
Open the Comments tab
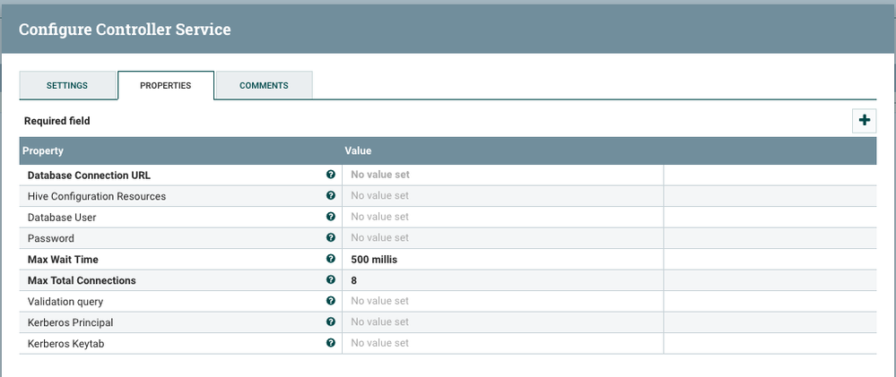point(264,85)
